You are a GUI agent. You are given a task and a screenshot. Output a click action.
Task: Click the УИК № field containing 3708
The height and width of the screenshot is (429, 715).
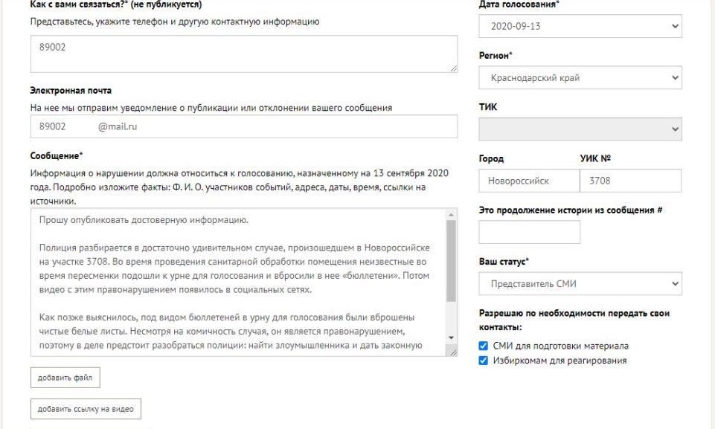631,181
